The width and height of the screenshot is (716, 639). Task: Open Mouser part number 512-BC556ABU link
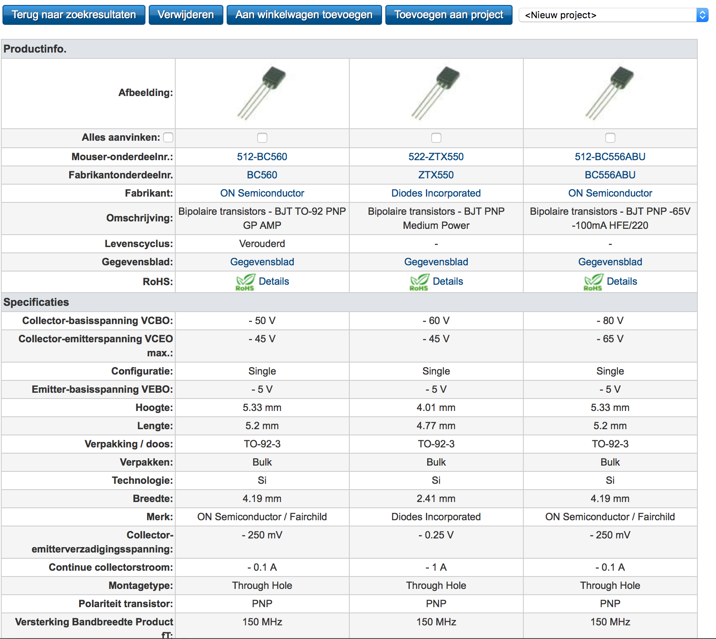[x=610, y=157]
